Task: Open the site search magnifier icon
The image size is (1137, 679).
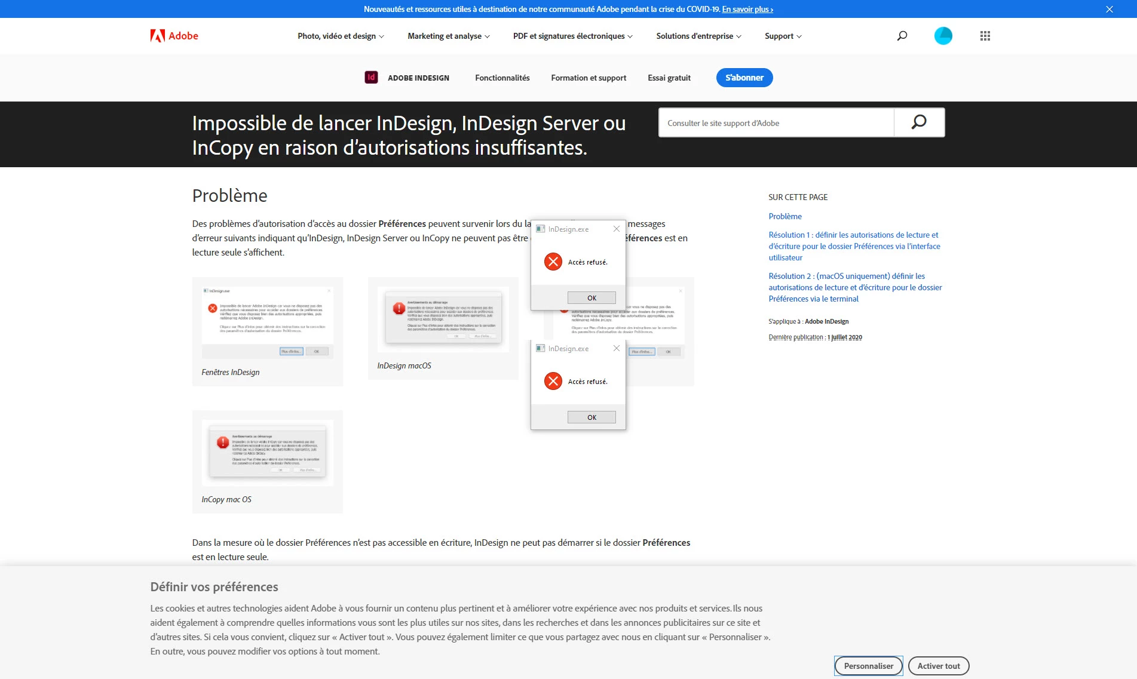Action: pyautogui.click(x=902, y=36)
